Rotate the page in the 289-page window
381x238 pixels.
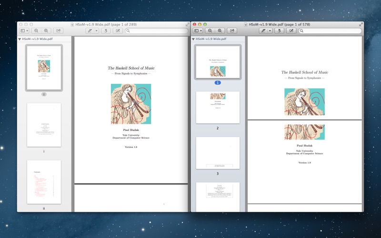point(106,31)
